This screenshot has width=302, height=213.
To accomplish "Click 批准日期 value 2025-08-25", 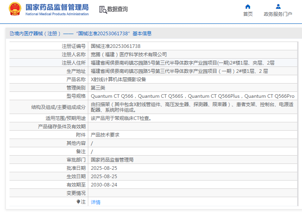I will (x=104, y=168).
